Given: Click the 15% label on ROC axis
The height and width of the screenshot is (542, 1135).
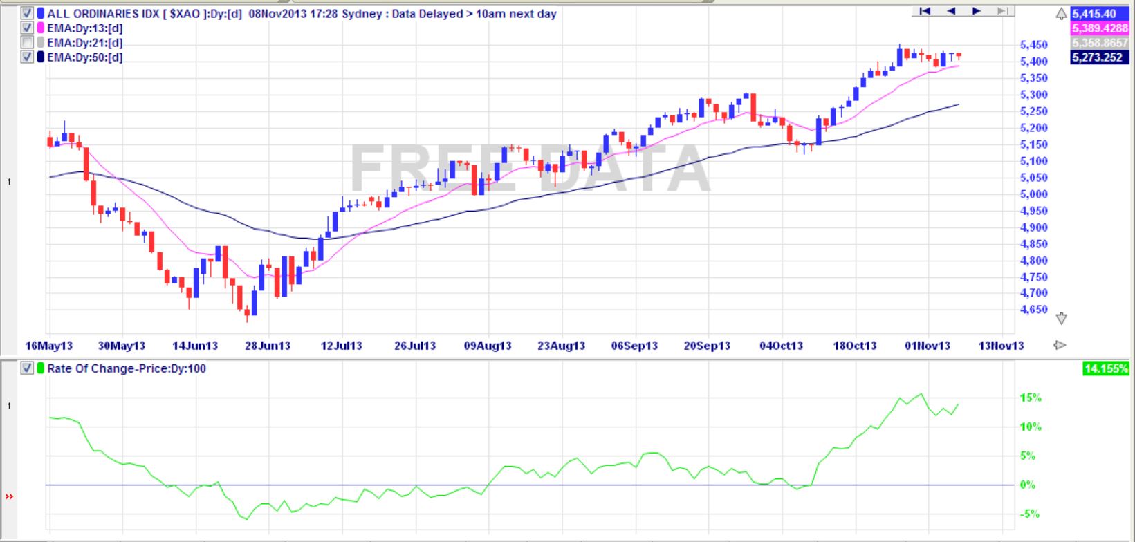Looking at the screenshot, I should pyautogui.click(x=1031, y=398).
